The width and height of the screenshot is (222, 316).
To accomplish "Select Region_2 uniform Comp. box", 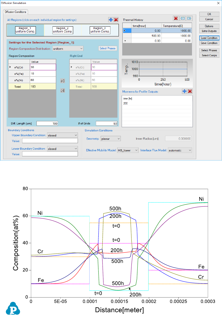I will 63,30.
